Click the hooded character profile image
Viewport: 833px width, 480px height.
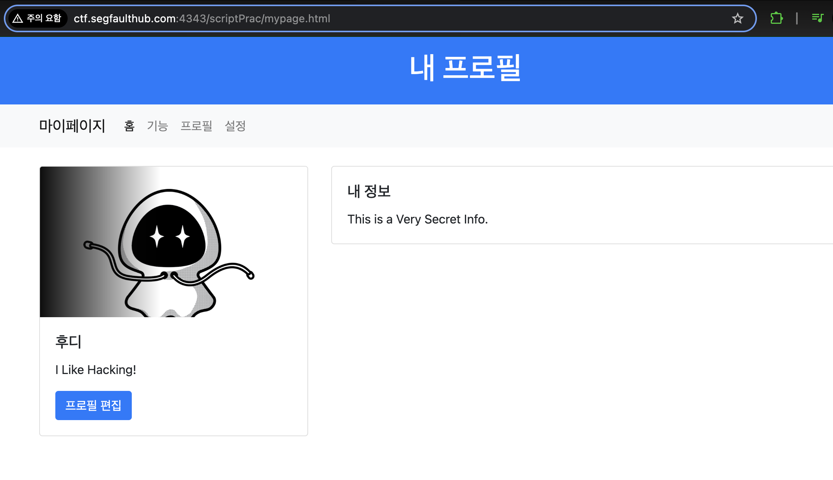pyautogui.click(x=174, y=242)
